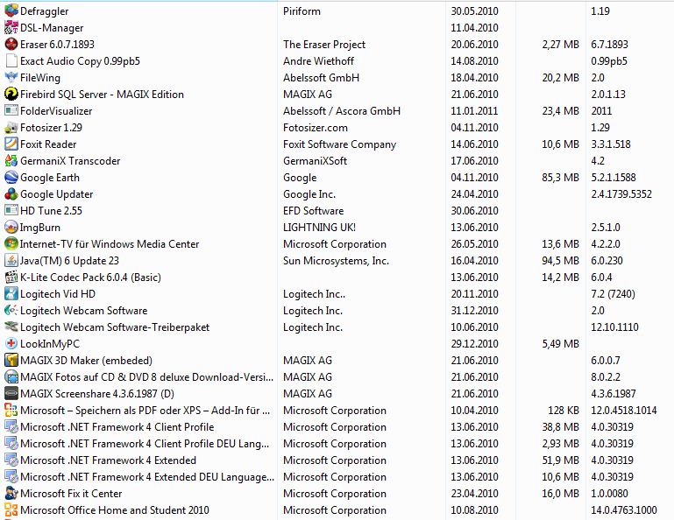Select the .NET Framework 4 Extended icon
This screenshot has height=520, width=674.
click(11, 460)
